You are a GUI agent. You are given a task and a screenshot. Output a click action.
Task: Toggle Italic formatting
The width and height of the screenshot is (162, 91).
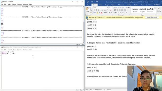tap(96, 10)
